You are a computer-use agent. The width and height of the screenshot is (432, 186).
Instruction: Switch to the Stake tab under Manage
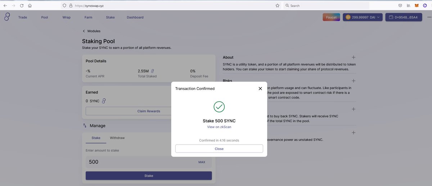[x=96, y=138]
